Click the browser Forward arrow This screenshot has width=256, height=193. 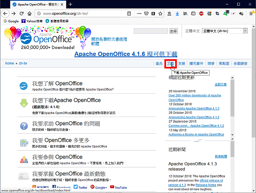(x=14, y=13)
